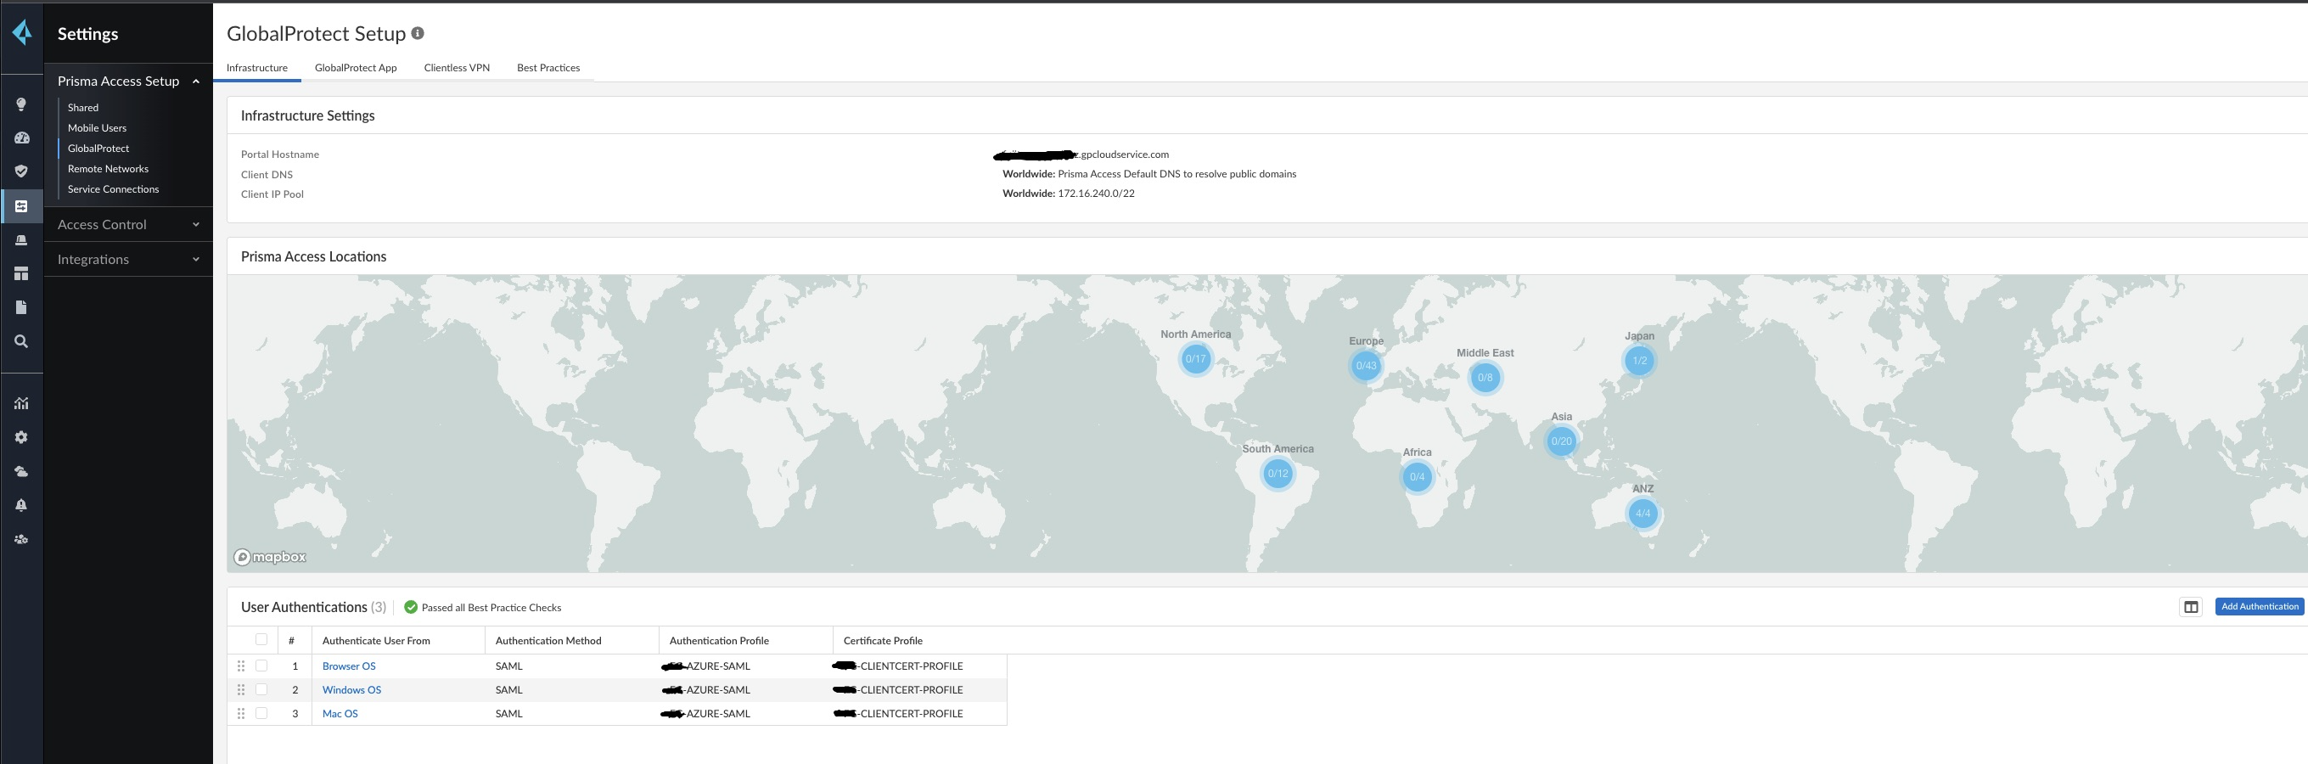Click the highlighted Workflows sliders icon
Screen dimensions: 2308x764
[21, 205]
